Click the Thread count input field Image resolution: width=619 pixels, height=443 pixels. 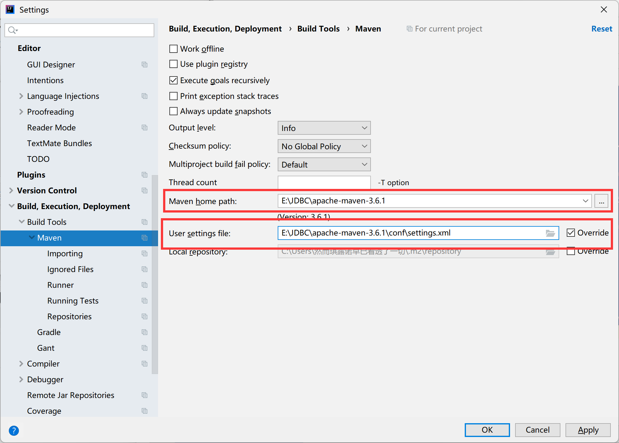click(324, 182)
